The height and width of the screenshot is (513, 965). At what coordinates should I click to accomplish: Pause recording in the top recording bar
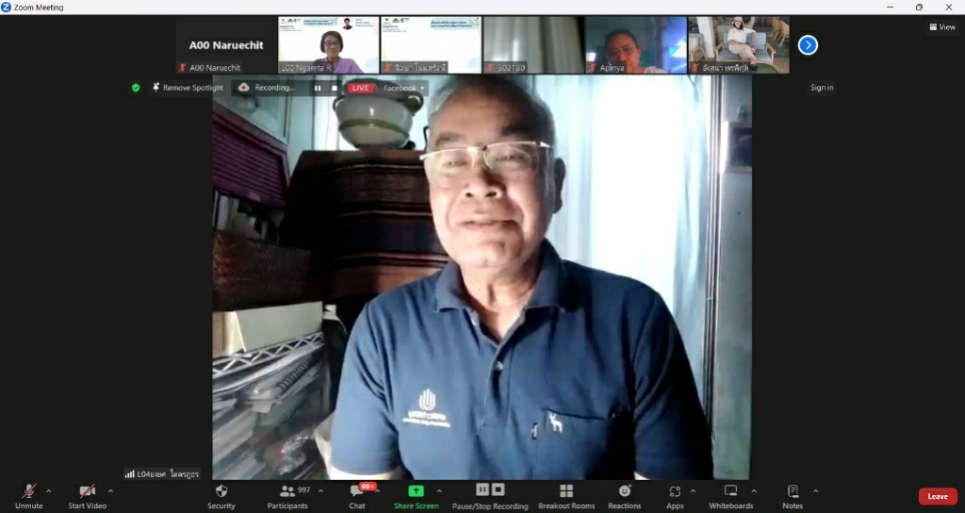[318, 88]
